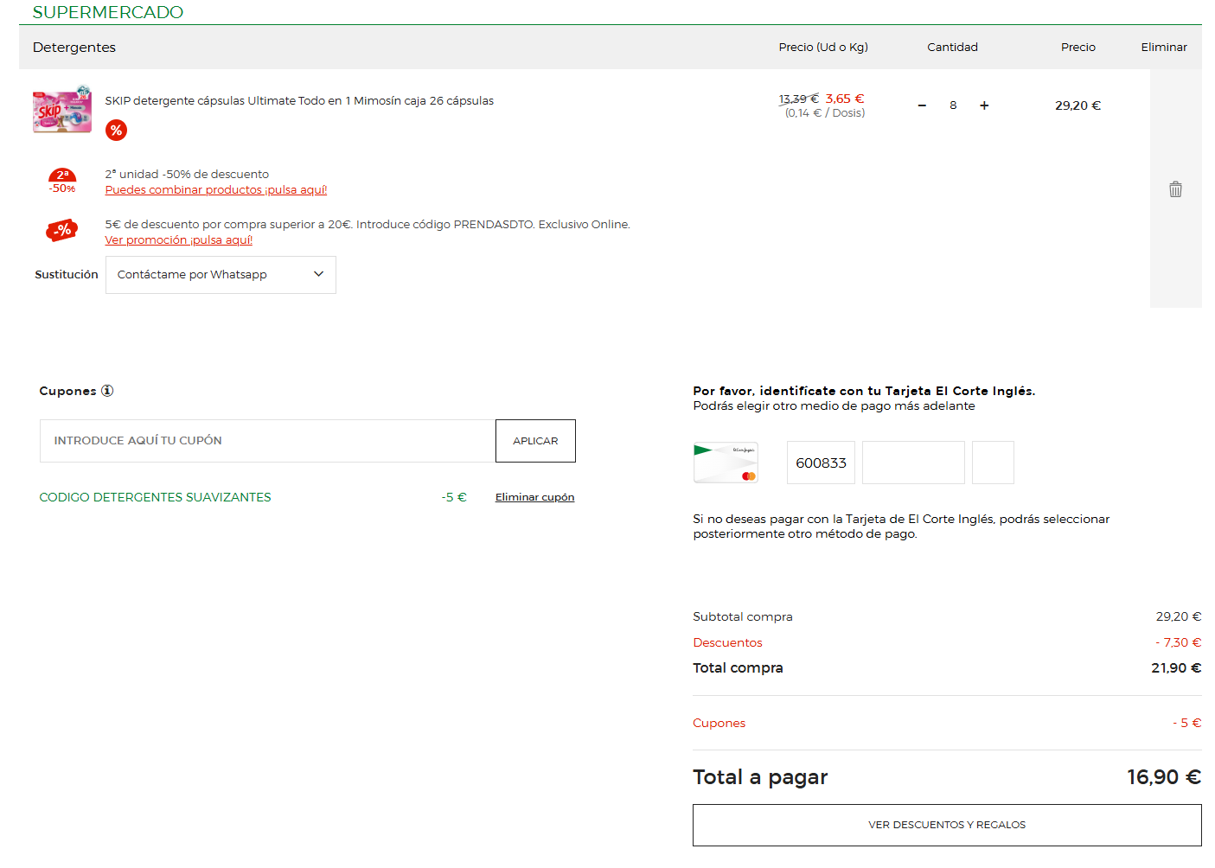The width and height of the screenshot is (1215, 868).
Task: Open 'Puedes combinar productos ¡pulsa aquí!' link
Action: (216, 190)
